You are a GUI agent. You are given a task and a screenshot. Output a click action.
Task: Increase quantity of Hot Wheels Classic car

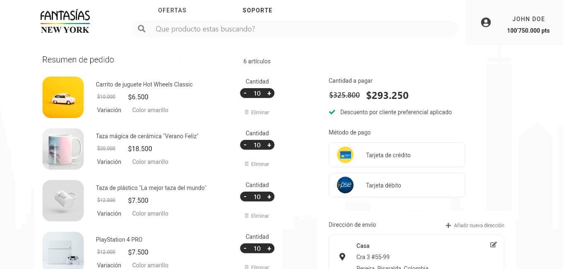pos(269,93)
